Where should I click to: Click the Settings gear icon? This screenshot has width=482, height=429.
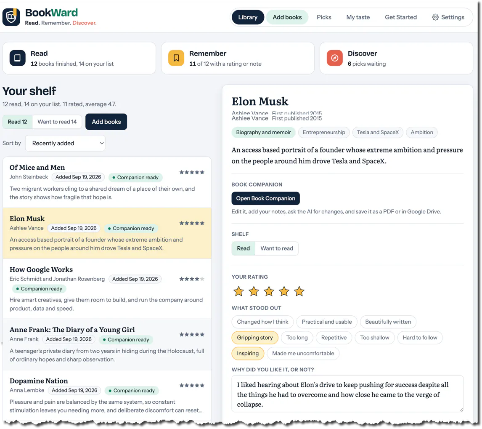point(435,17)
